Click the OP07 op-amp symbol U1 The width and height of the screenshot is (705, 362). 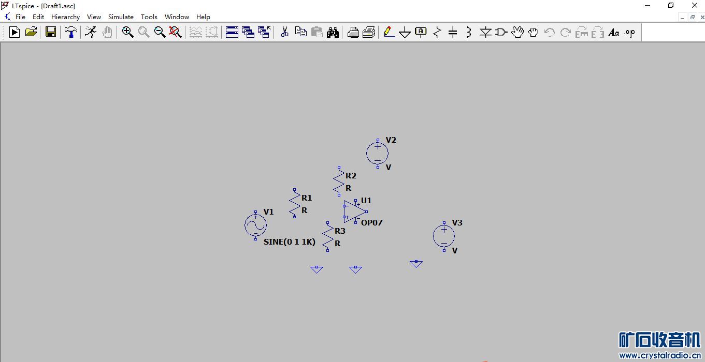click(355, 212)
